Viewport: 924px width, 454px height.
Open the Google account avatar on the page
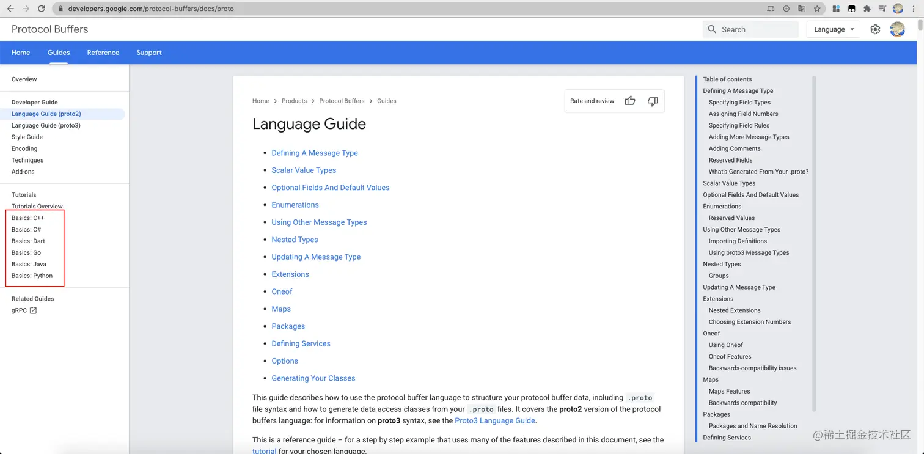(897, 29)
